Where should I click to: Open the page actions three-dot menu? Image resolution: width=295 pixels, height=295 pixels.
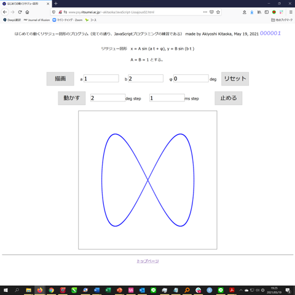pyautogui.click(x=205, y=12)
